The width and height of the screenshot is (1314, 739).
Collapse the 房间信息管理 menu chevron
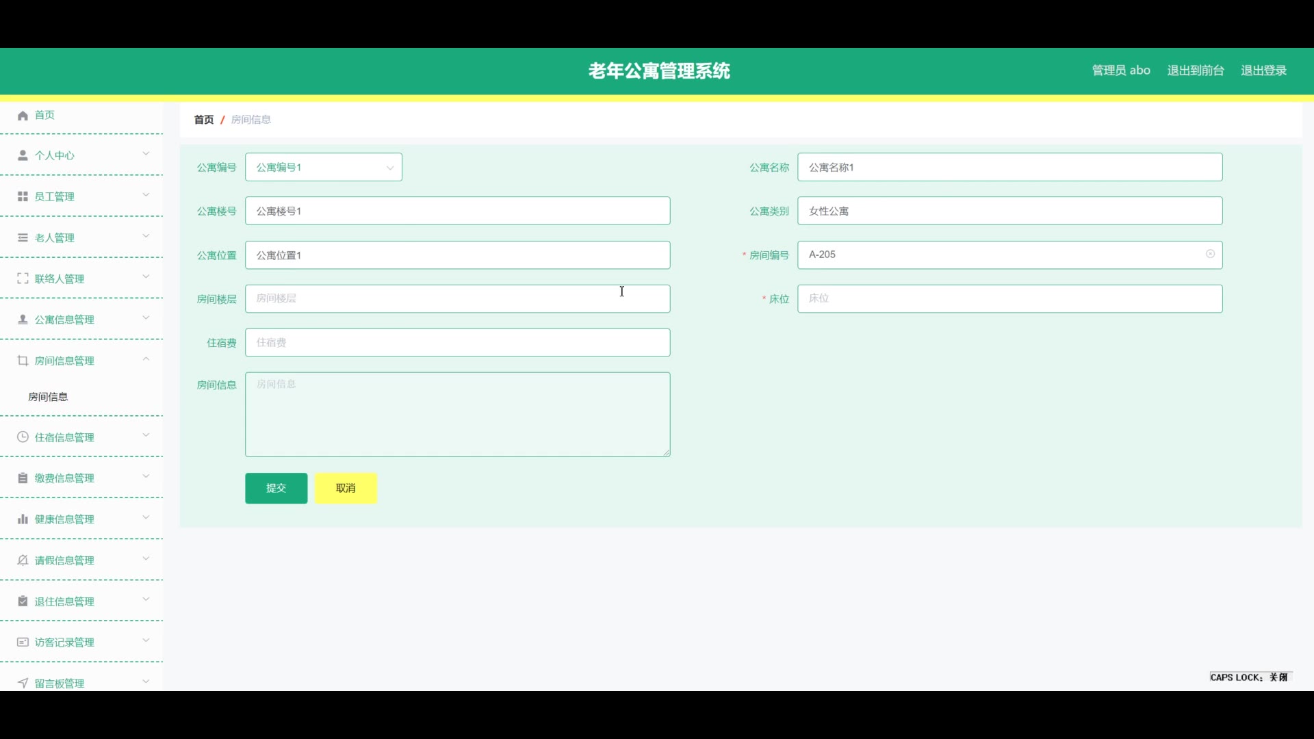[x=146, y=359]
